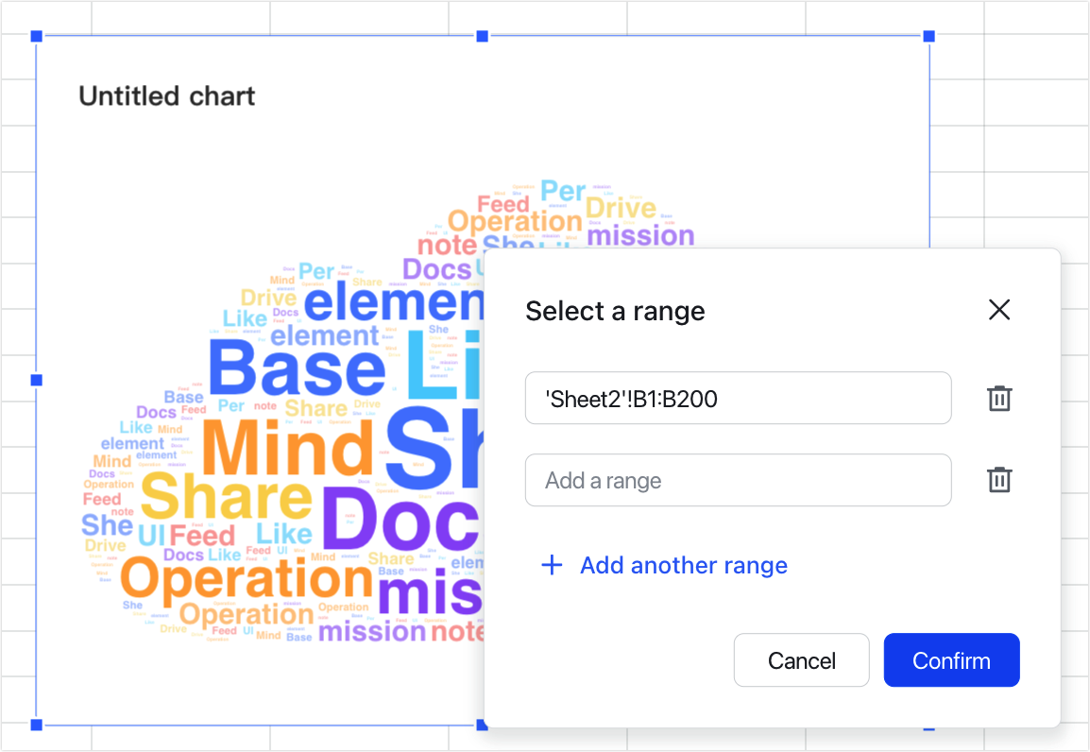Screen dimensions: 1090x752
Task: Click the Add another range link
Action: pyautogui.click(x=683, y=565)
